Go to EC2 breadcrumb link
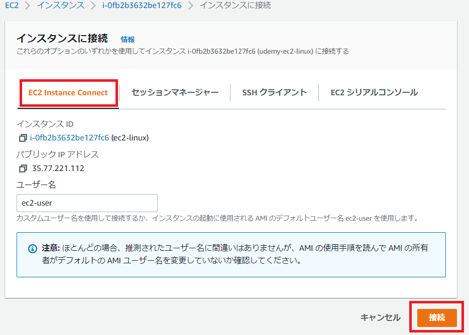Viewport: 469px width, 335px height. point(12,5)
